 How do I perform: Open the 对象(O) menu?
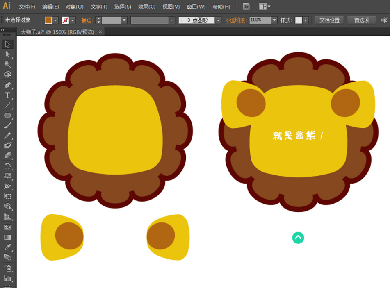click(x=74, y=7)
